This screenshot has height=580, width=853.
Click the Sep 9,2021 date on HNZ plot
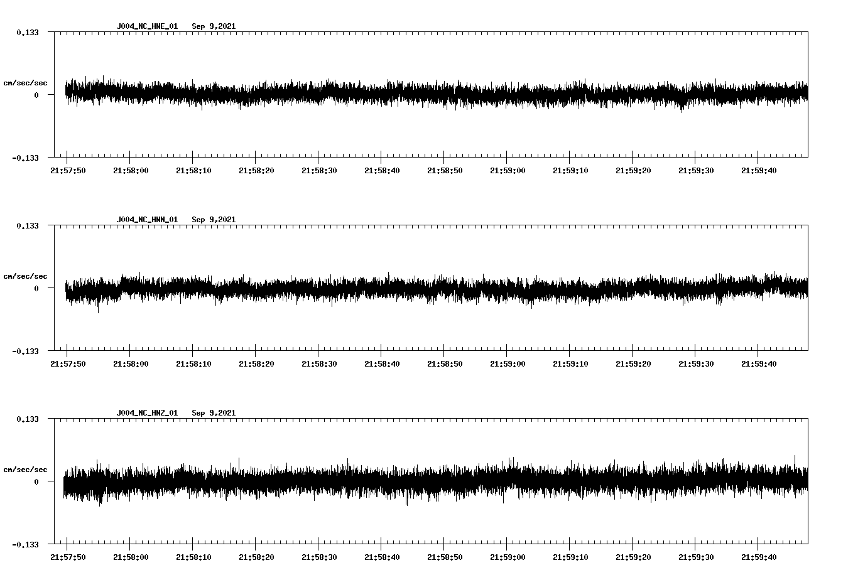coord(214,413)
